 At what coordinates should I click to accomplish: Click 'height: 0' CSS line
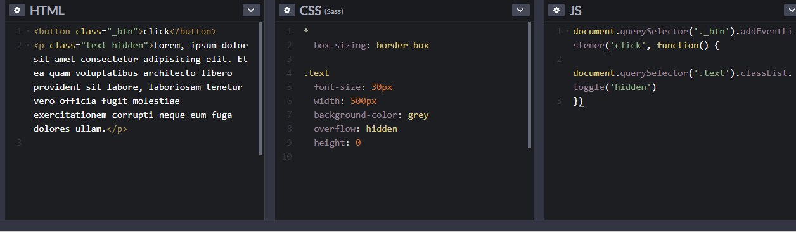click(337, 143)
